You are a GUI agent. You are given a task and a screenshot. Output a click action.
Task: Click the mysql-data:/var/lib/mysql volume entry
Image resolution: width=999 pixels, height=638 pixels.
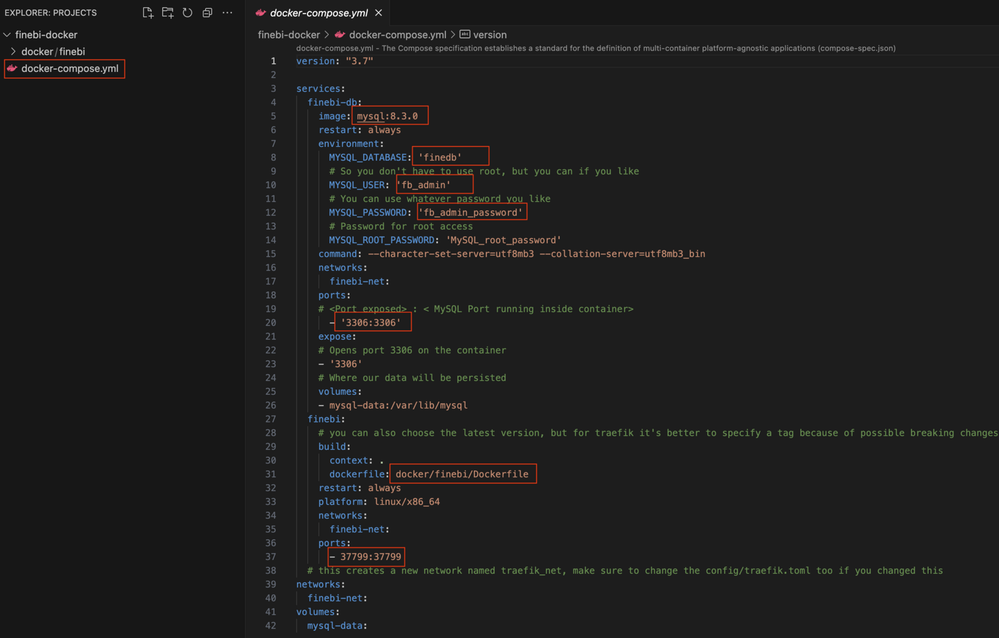point(398,406)
